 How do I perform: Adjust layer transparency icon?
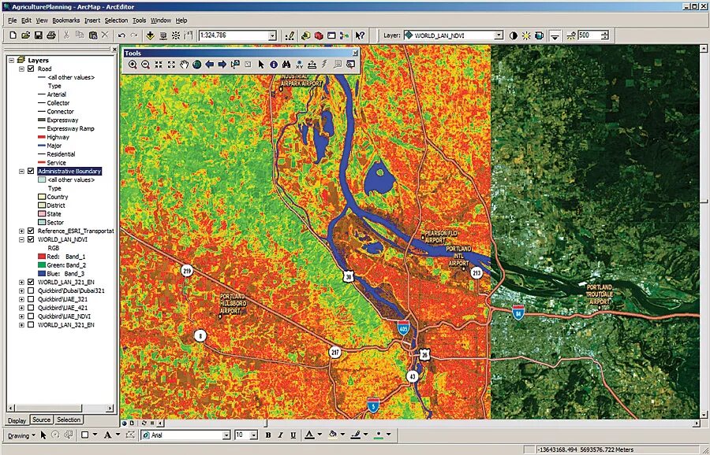click(x=539, y=35)
